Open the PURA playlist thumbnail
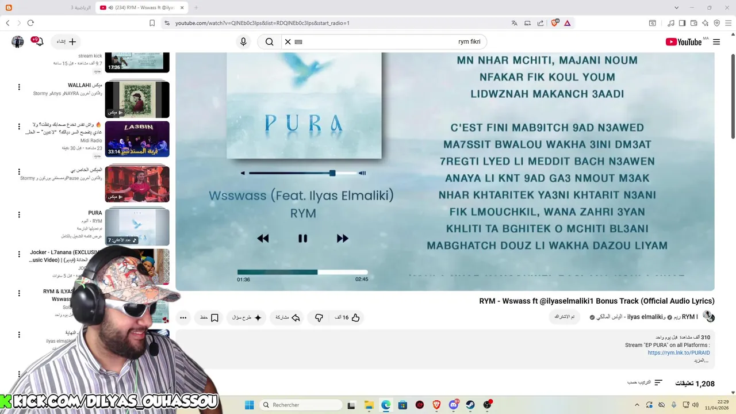The width and height of the screenshot is (736, 414). [x=137, y=227]
